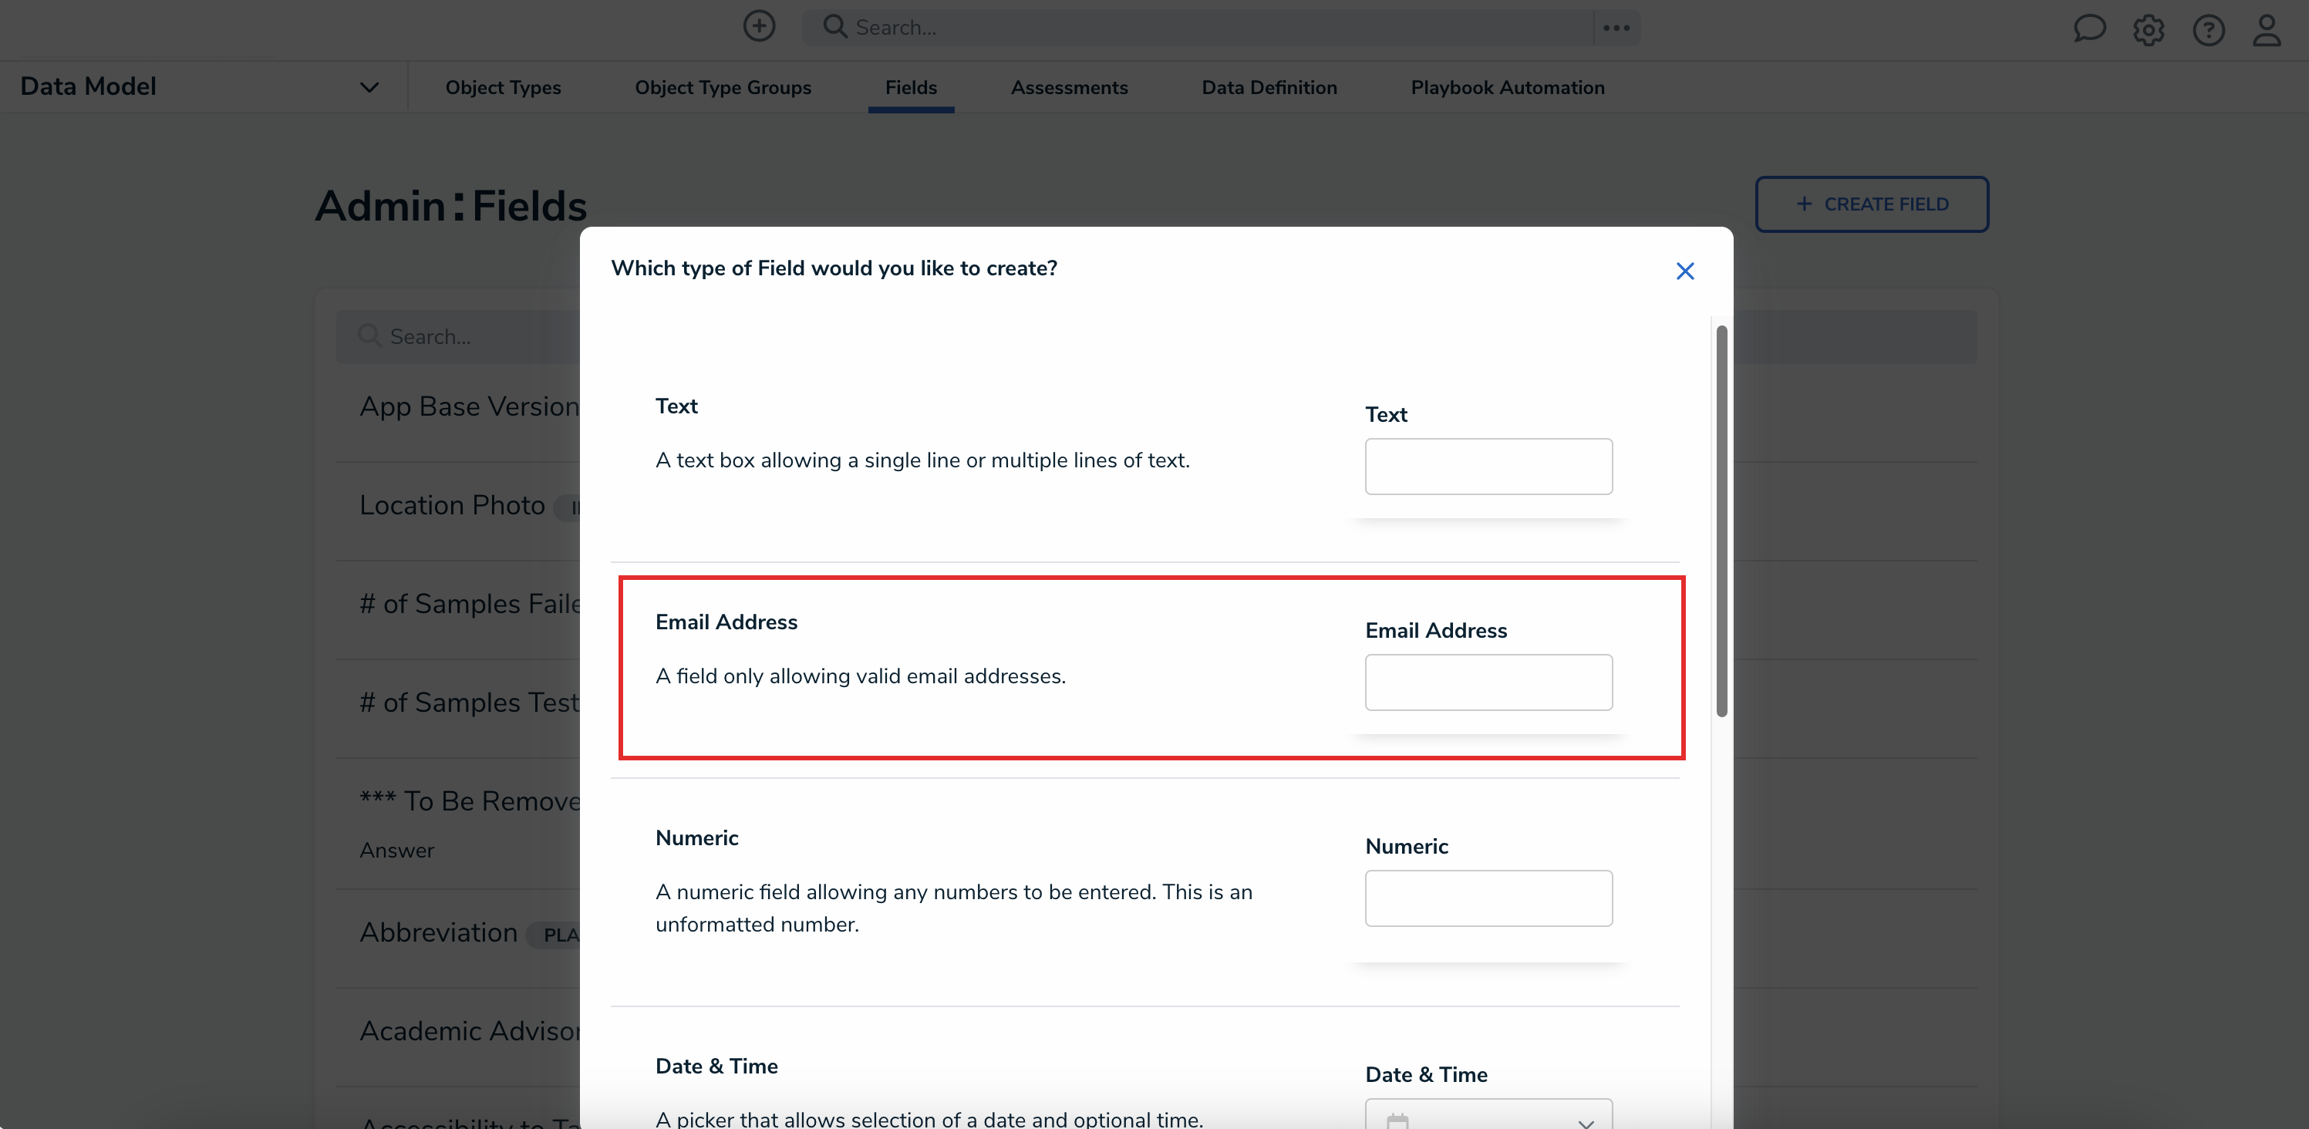Switch to the Assessments tab
2309x1129 pixels.
(1070, 87)
